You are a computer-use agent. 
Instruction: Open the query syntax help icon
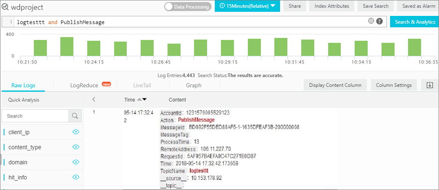pos(379,21)
